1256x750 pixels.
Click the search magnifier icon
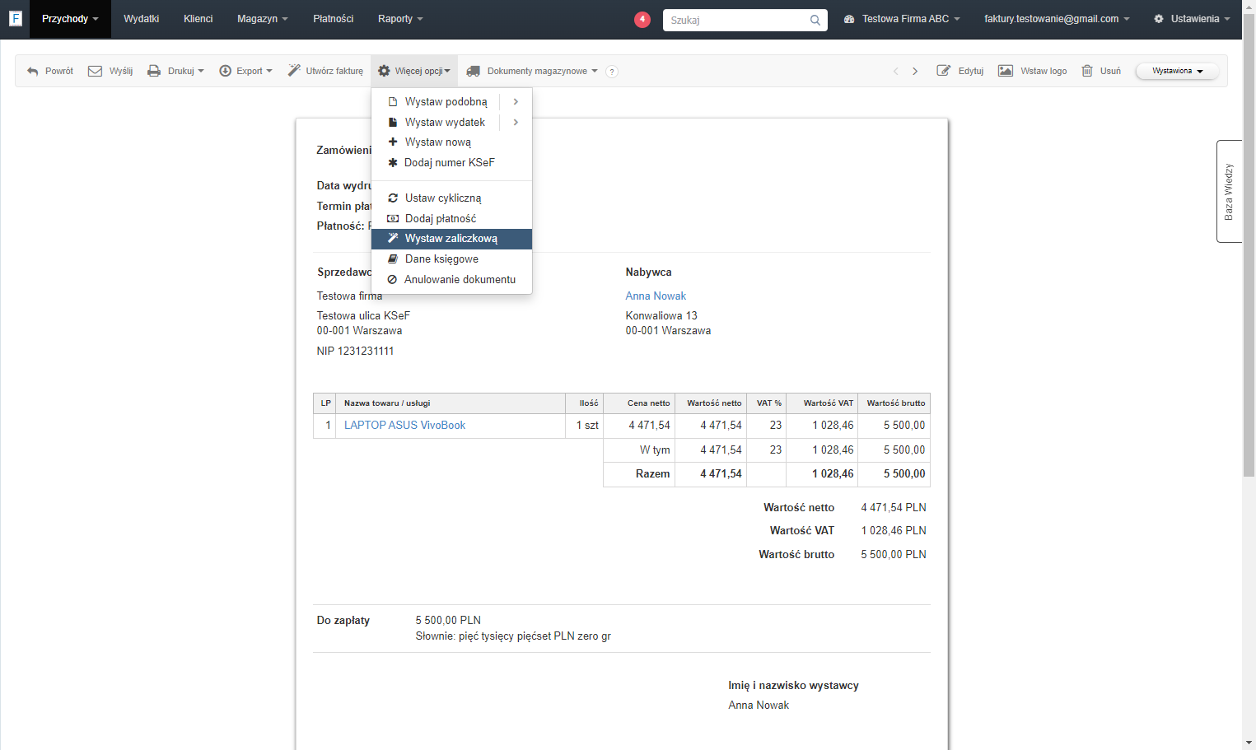click(x=815, y=20)
